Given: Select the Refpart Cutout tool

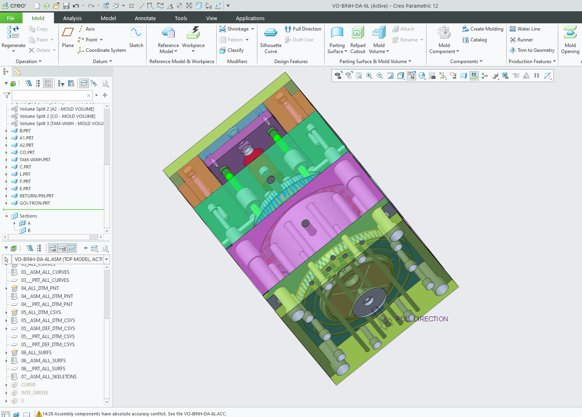Looking at the screenshot, I should [x=358, y=33].
